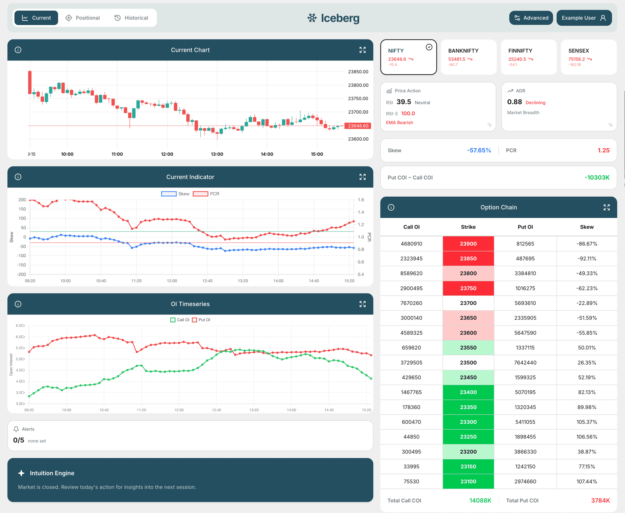Open the Example User account button

[x=584, y=18]
